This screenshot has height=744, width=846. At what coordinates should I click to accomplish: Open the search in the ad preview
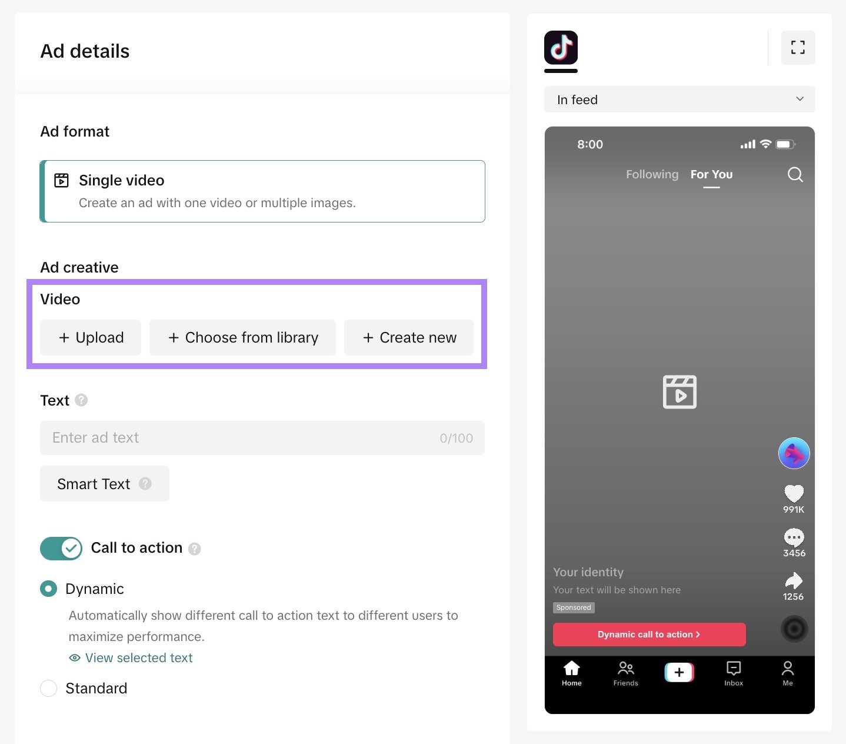795,174
